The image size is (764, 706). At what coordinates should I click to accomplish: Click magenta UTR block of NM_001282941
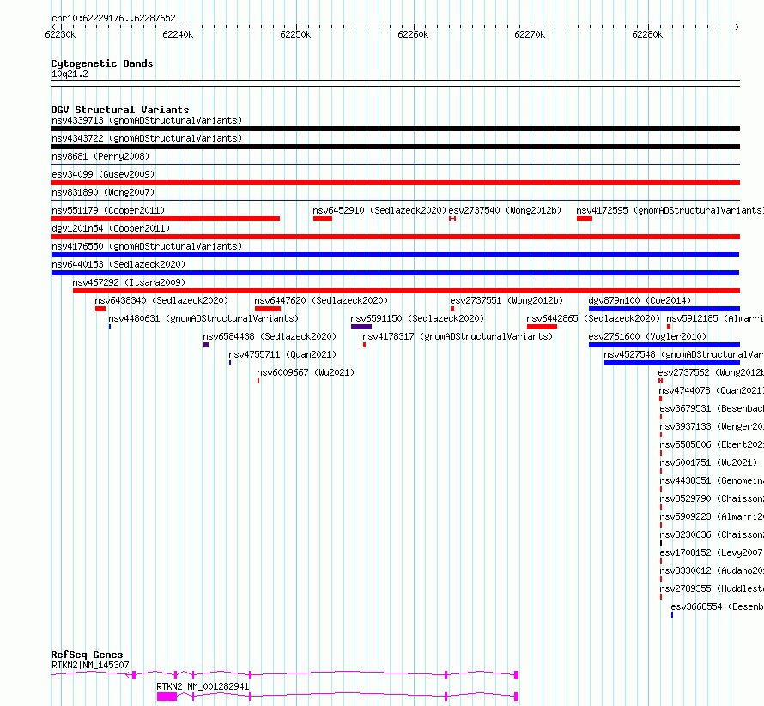tap(167, 697)
